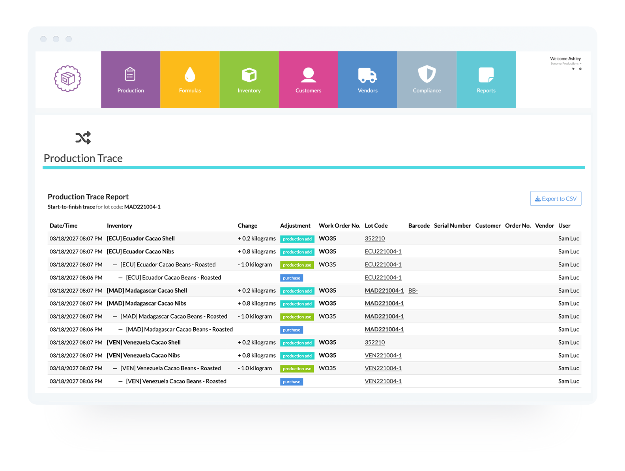Go to the Vendors menu label
Screen dimensions: 625x471
(367, 90)
